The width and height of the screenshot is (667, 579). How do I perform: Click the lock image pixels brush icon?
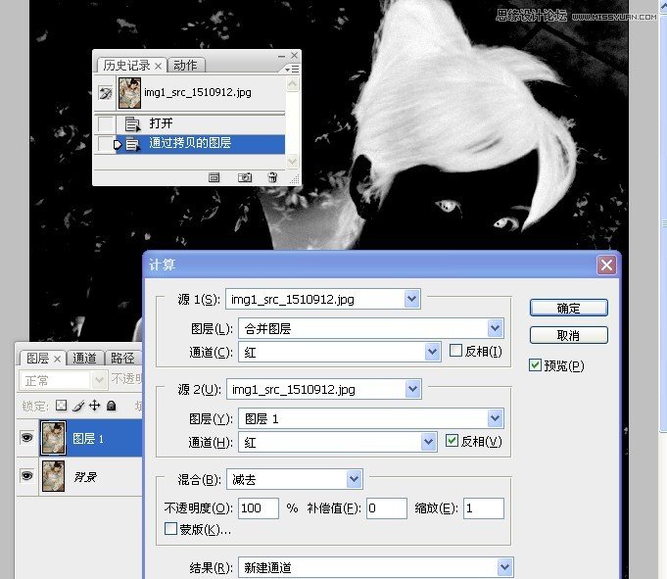pyautogui.click(x=78, y=406)
